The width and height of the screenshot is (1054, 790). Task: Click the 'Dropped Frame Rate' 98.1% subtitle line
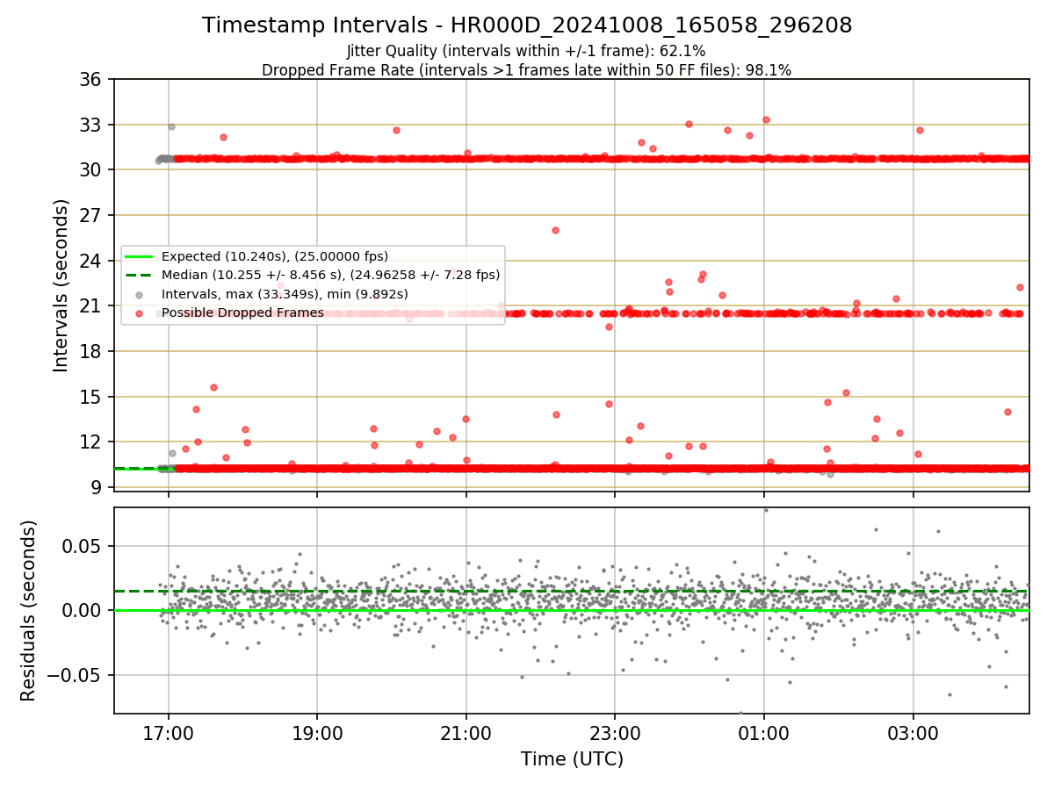[x=527, y=70]
